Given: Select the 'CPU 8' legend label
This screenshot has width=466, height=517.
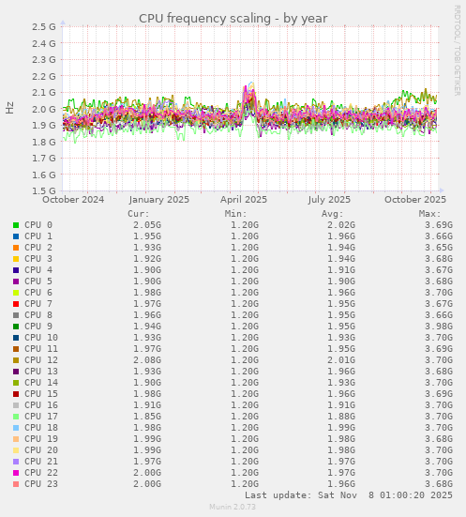Looking at the screenshot, I should click(x=38, y=315).
